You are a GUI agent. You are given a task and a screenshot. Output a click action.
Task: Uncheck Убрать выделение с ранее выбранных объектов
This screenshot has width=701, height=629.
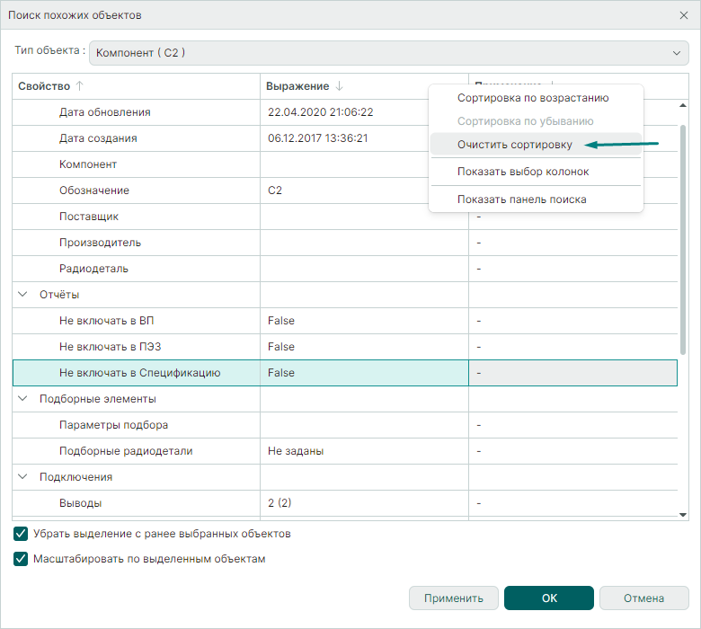point(22,534)
